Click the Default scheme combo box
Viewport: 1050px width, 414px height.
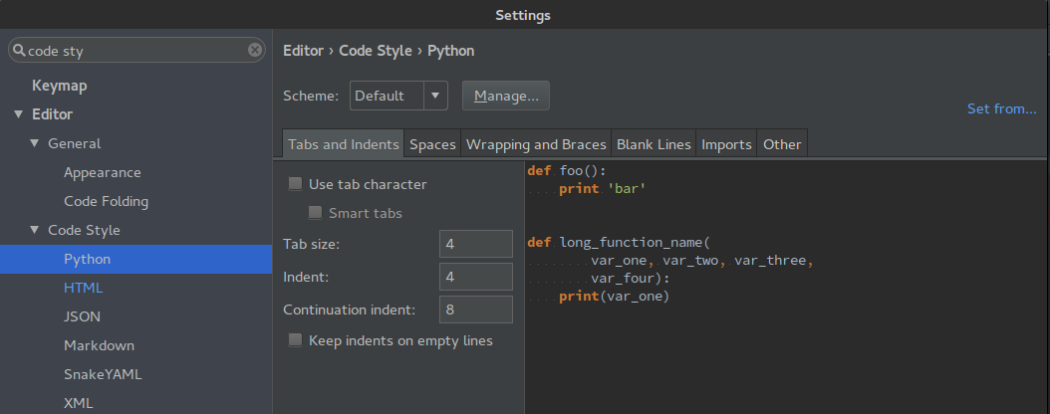point(398,96)
